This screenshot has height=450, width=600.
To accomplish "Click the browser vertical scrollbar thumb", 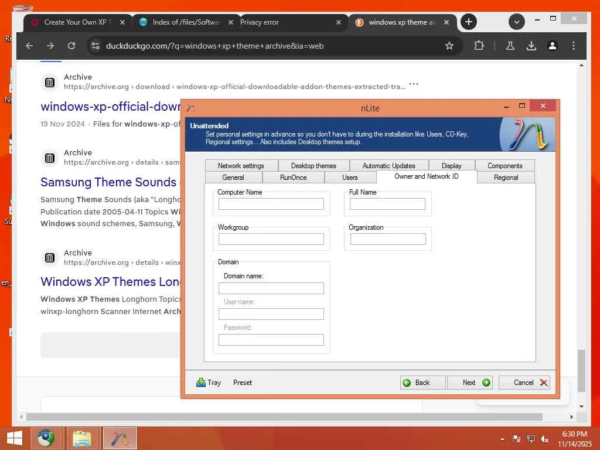I will coord(582,370).
